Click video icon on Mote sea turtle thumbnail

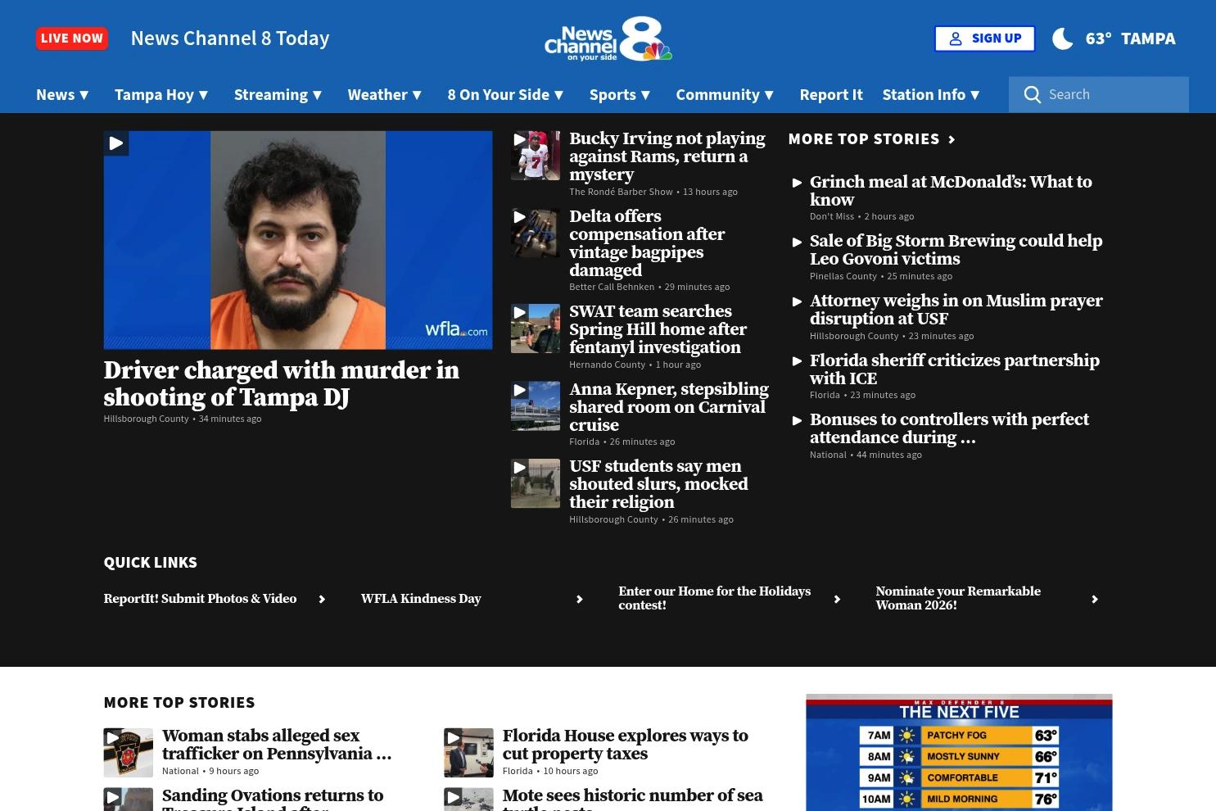tap(453, 797)
